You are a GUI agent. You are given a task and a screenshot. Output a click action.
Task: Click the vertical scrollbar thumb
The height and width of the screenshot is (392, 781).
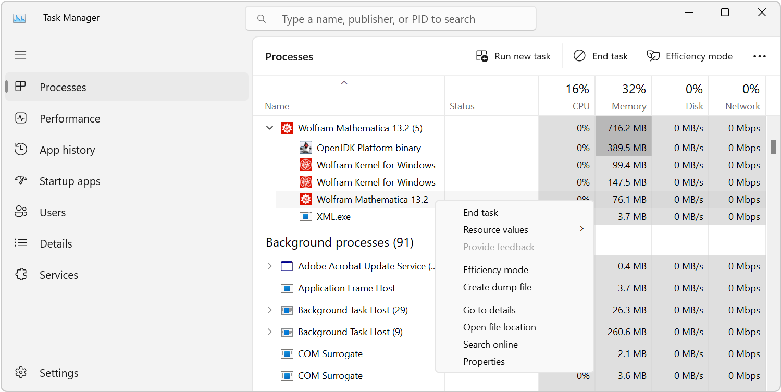pos(774,146)
